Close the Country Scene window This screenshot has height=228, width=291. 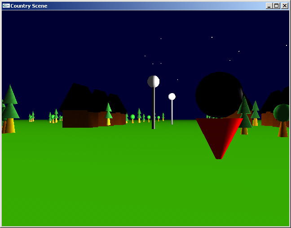pos(284,6)
